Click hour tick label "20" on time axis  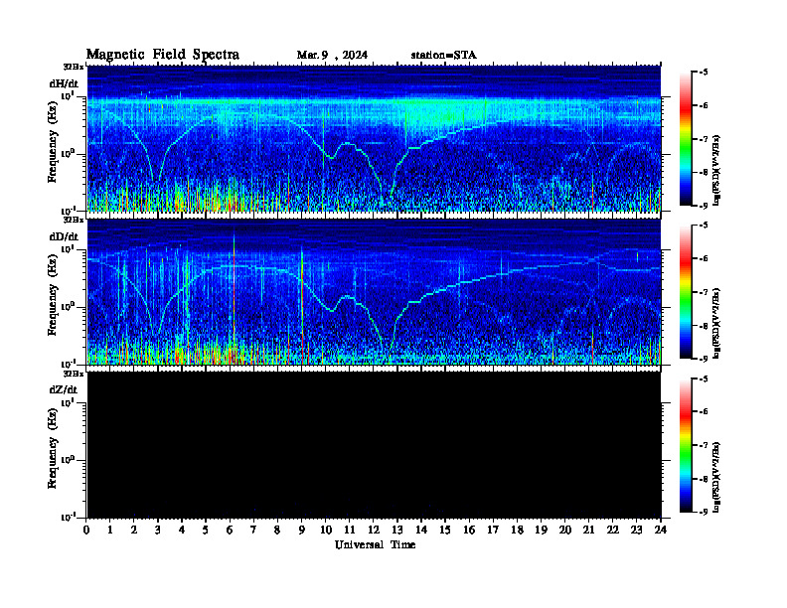[x=565, y=530]
